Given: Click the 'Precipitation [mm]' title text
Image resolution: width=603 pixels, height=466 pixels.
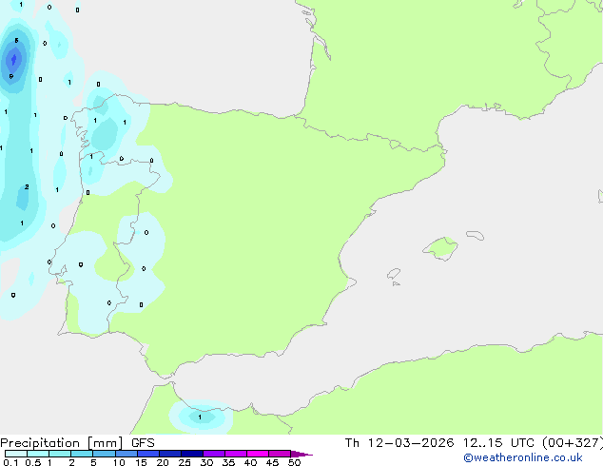Looking at the screenshot, I should click(61, 443).
